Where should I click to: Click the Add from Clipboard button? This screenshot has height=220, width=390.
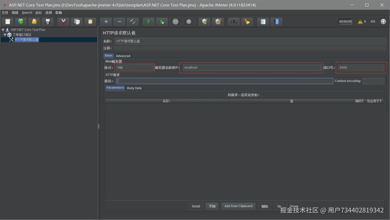[x=238, y=206]
